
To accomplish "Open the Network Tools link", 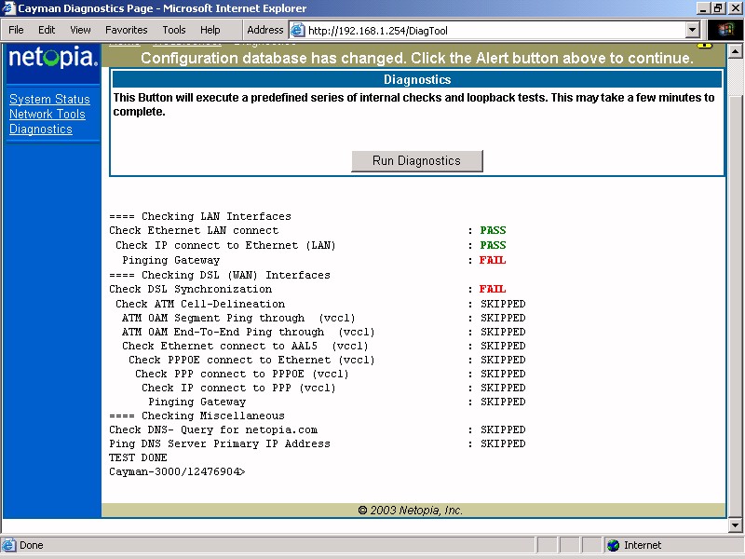I will 47,114.
